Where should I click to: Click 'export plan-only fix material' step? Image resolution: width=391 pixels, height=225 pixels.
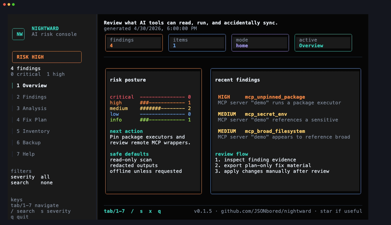pyautogui.click(x=267, y=165)
